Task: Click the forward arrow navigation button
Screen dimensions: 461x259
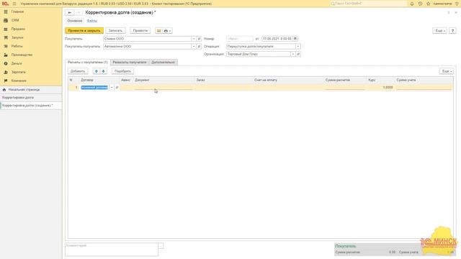Action: coord(78,13)
